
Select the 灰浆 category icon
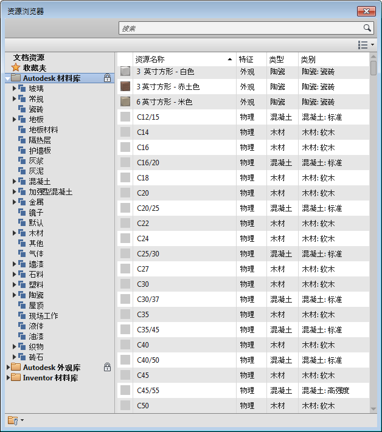22,160
